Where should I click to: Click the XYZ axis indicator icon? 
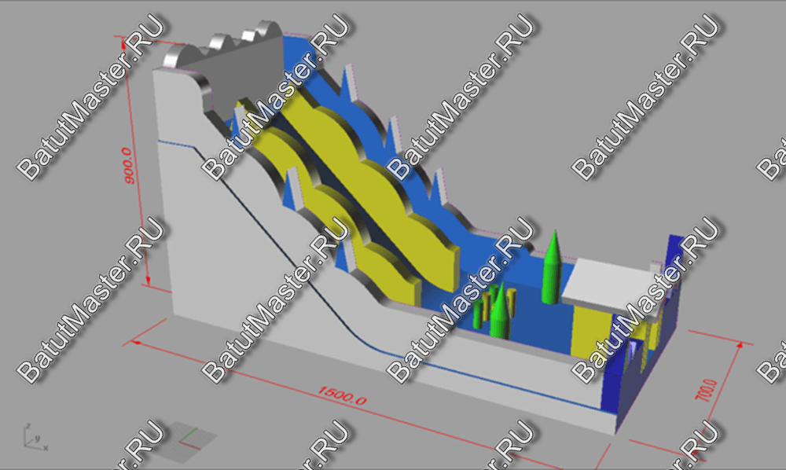pos(35,436)
